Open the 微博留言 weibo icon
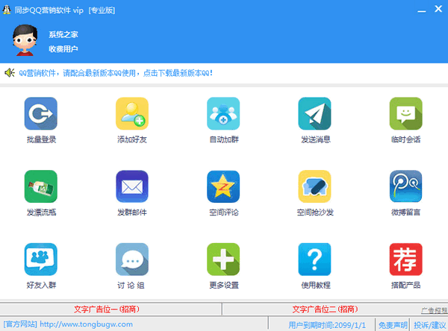This screenshot has height=331, width=448. click(x=405, y=186)
